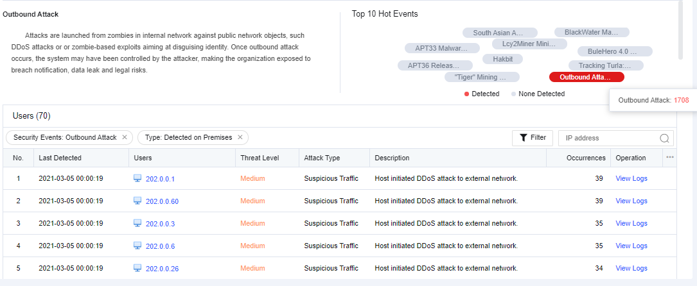Remove the Security Events: Outbound Attack filter tag
This screenshot has width=697, height=286.
tap(125, 137)
